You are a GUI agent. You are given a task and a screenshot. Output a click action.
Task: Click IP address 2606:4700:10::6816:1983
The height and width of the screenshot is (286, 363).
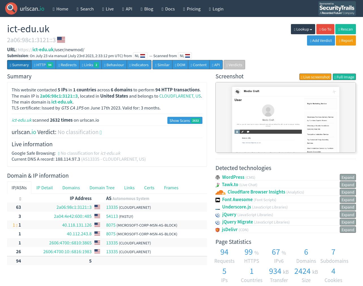(x=67, y=251)
